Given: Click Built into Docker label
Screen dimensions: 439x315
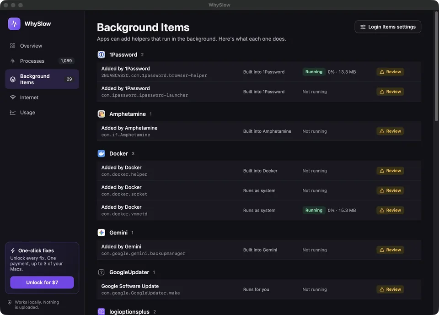Looking at the screenshot, I should pyautogui.click(x=260, y=171).
